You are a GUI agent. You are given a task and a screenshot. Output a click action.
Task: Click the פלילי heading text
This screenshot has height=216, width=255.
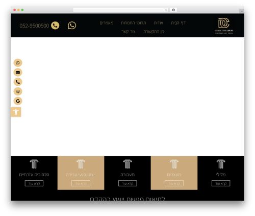point(221,175)
